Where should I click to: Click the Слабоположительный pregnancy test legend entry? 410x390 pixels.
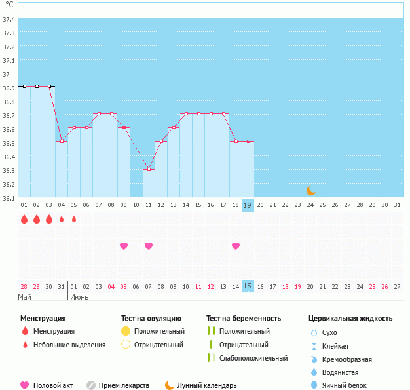(248, 358)
